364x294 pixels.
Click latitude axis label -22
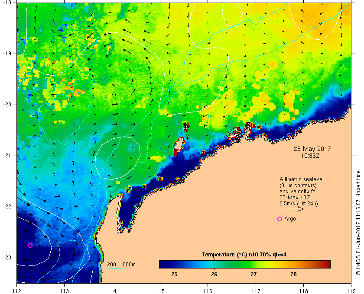click(x=6, y=206)
